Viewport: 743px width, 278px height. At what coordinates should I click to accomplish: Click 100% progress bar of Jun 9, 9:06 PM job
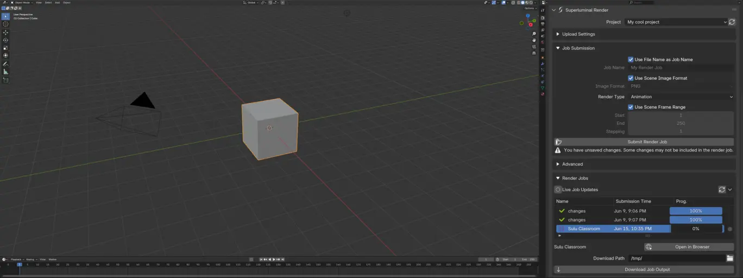point(696,211)
